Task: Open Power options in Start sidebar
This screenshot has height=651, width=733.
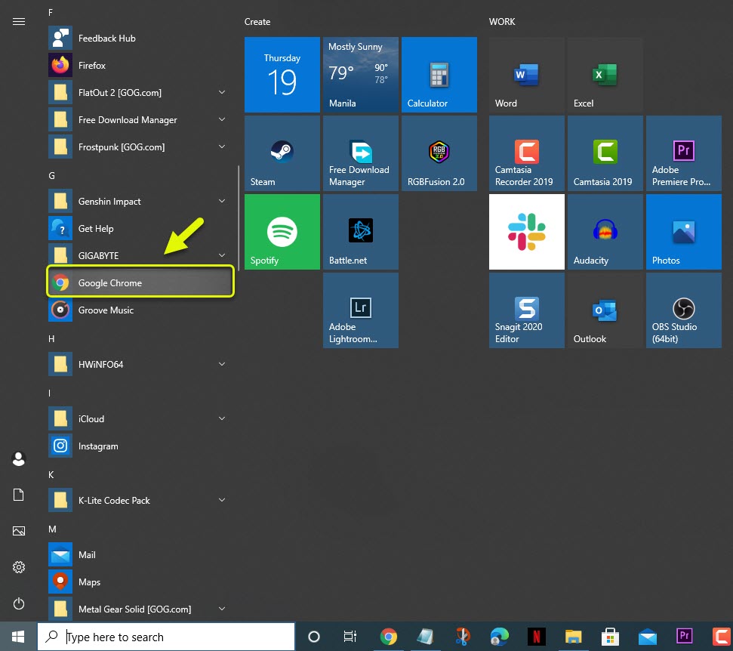Action: [19, 603]
